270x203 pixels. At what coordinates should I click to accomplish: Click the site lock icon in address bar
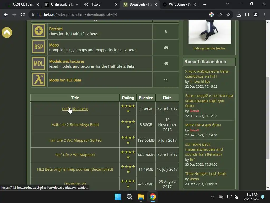[33, 15]
